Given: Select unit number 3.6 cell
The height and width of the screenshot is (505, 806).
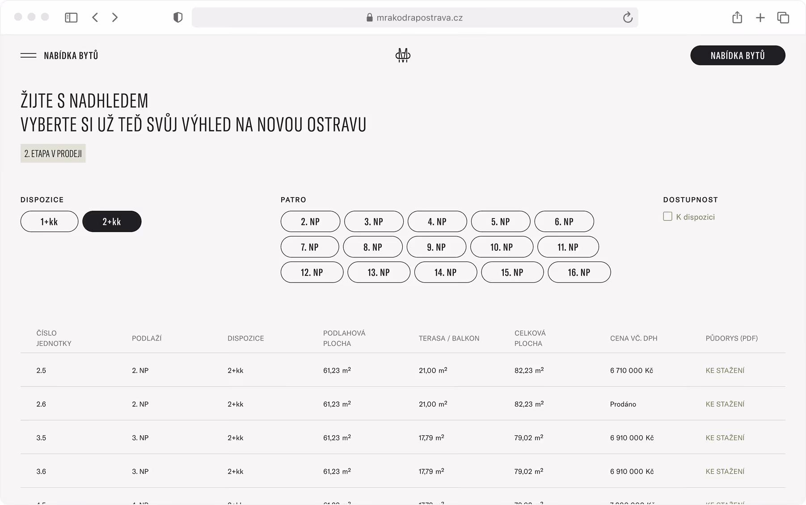Looking at the screenshot, I should (x=41, y=471).
